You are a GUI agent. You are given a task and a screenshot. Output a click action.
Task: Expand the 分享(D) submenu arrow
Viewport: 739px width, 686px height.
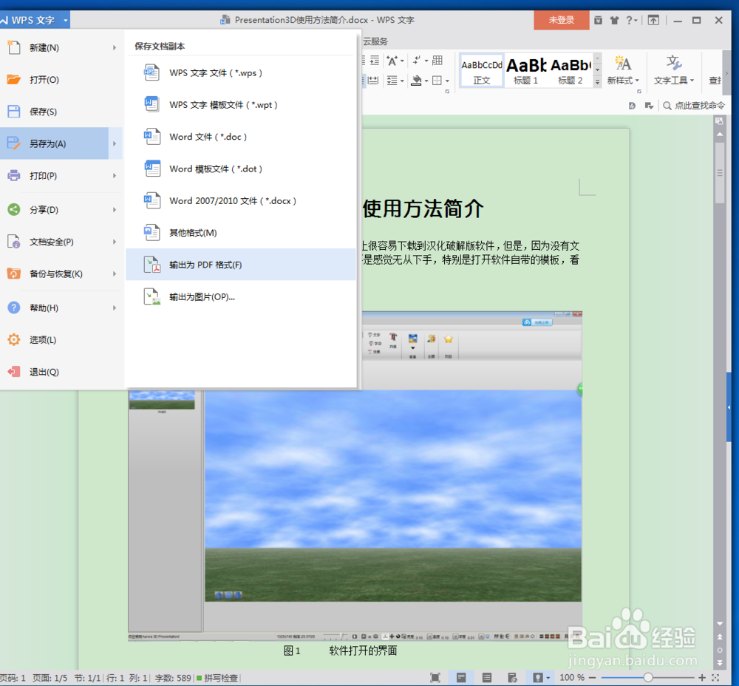coord(115,209)
